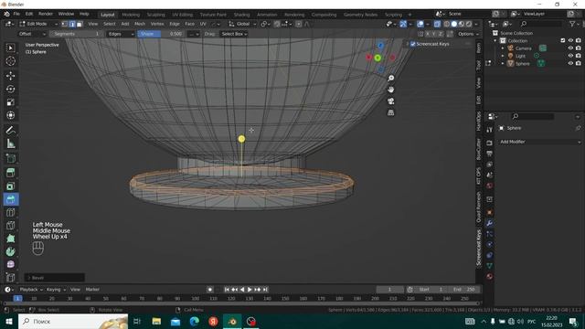Select the Knife tool
Image resolution: width=585 pixels, height=329 pixels.
pos(10,226)
